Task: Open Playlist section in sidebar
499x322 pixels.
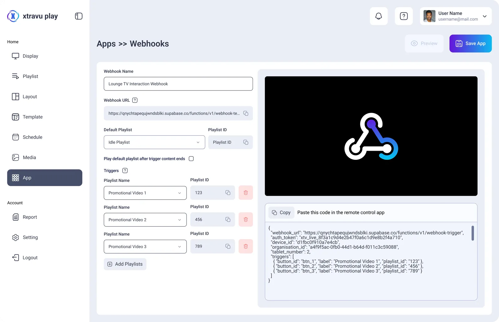Action: [45, 76]
